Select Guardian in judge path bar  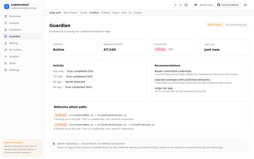click(x=94, y=13)
